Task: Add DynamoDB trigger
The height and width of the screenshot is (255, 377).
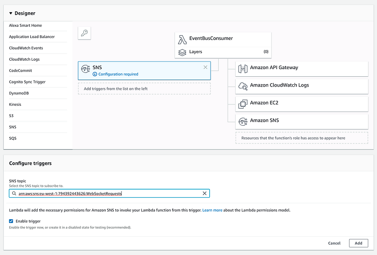Action: (x=19, y=93)
